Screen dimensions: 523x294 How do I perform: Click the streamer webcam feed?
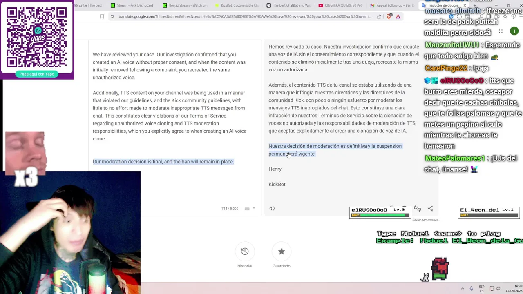(x=70, y=233)
